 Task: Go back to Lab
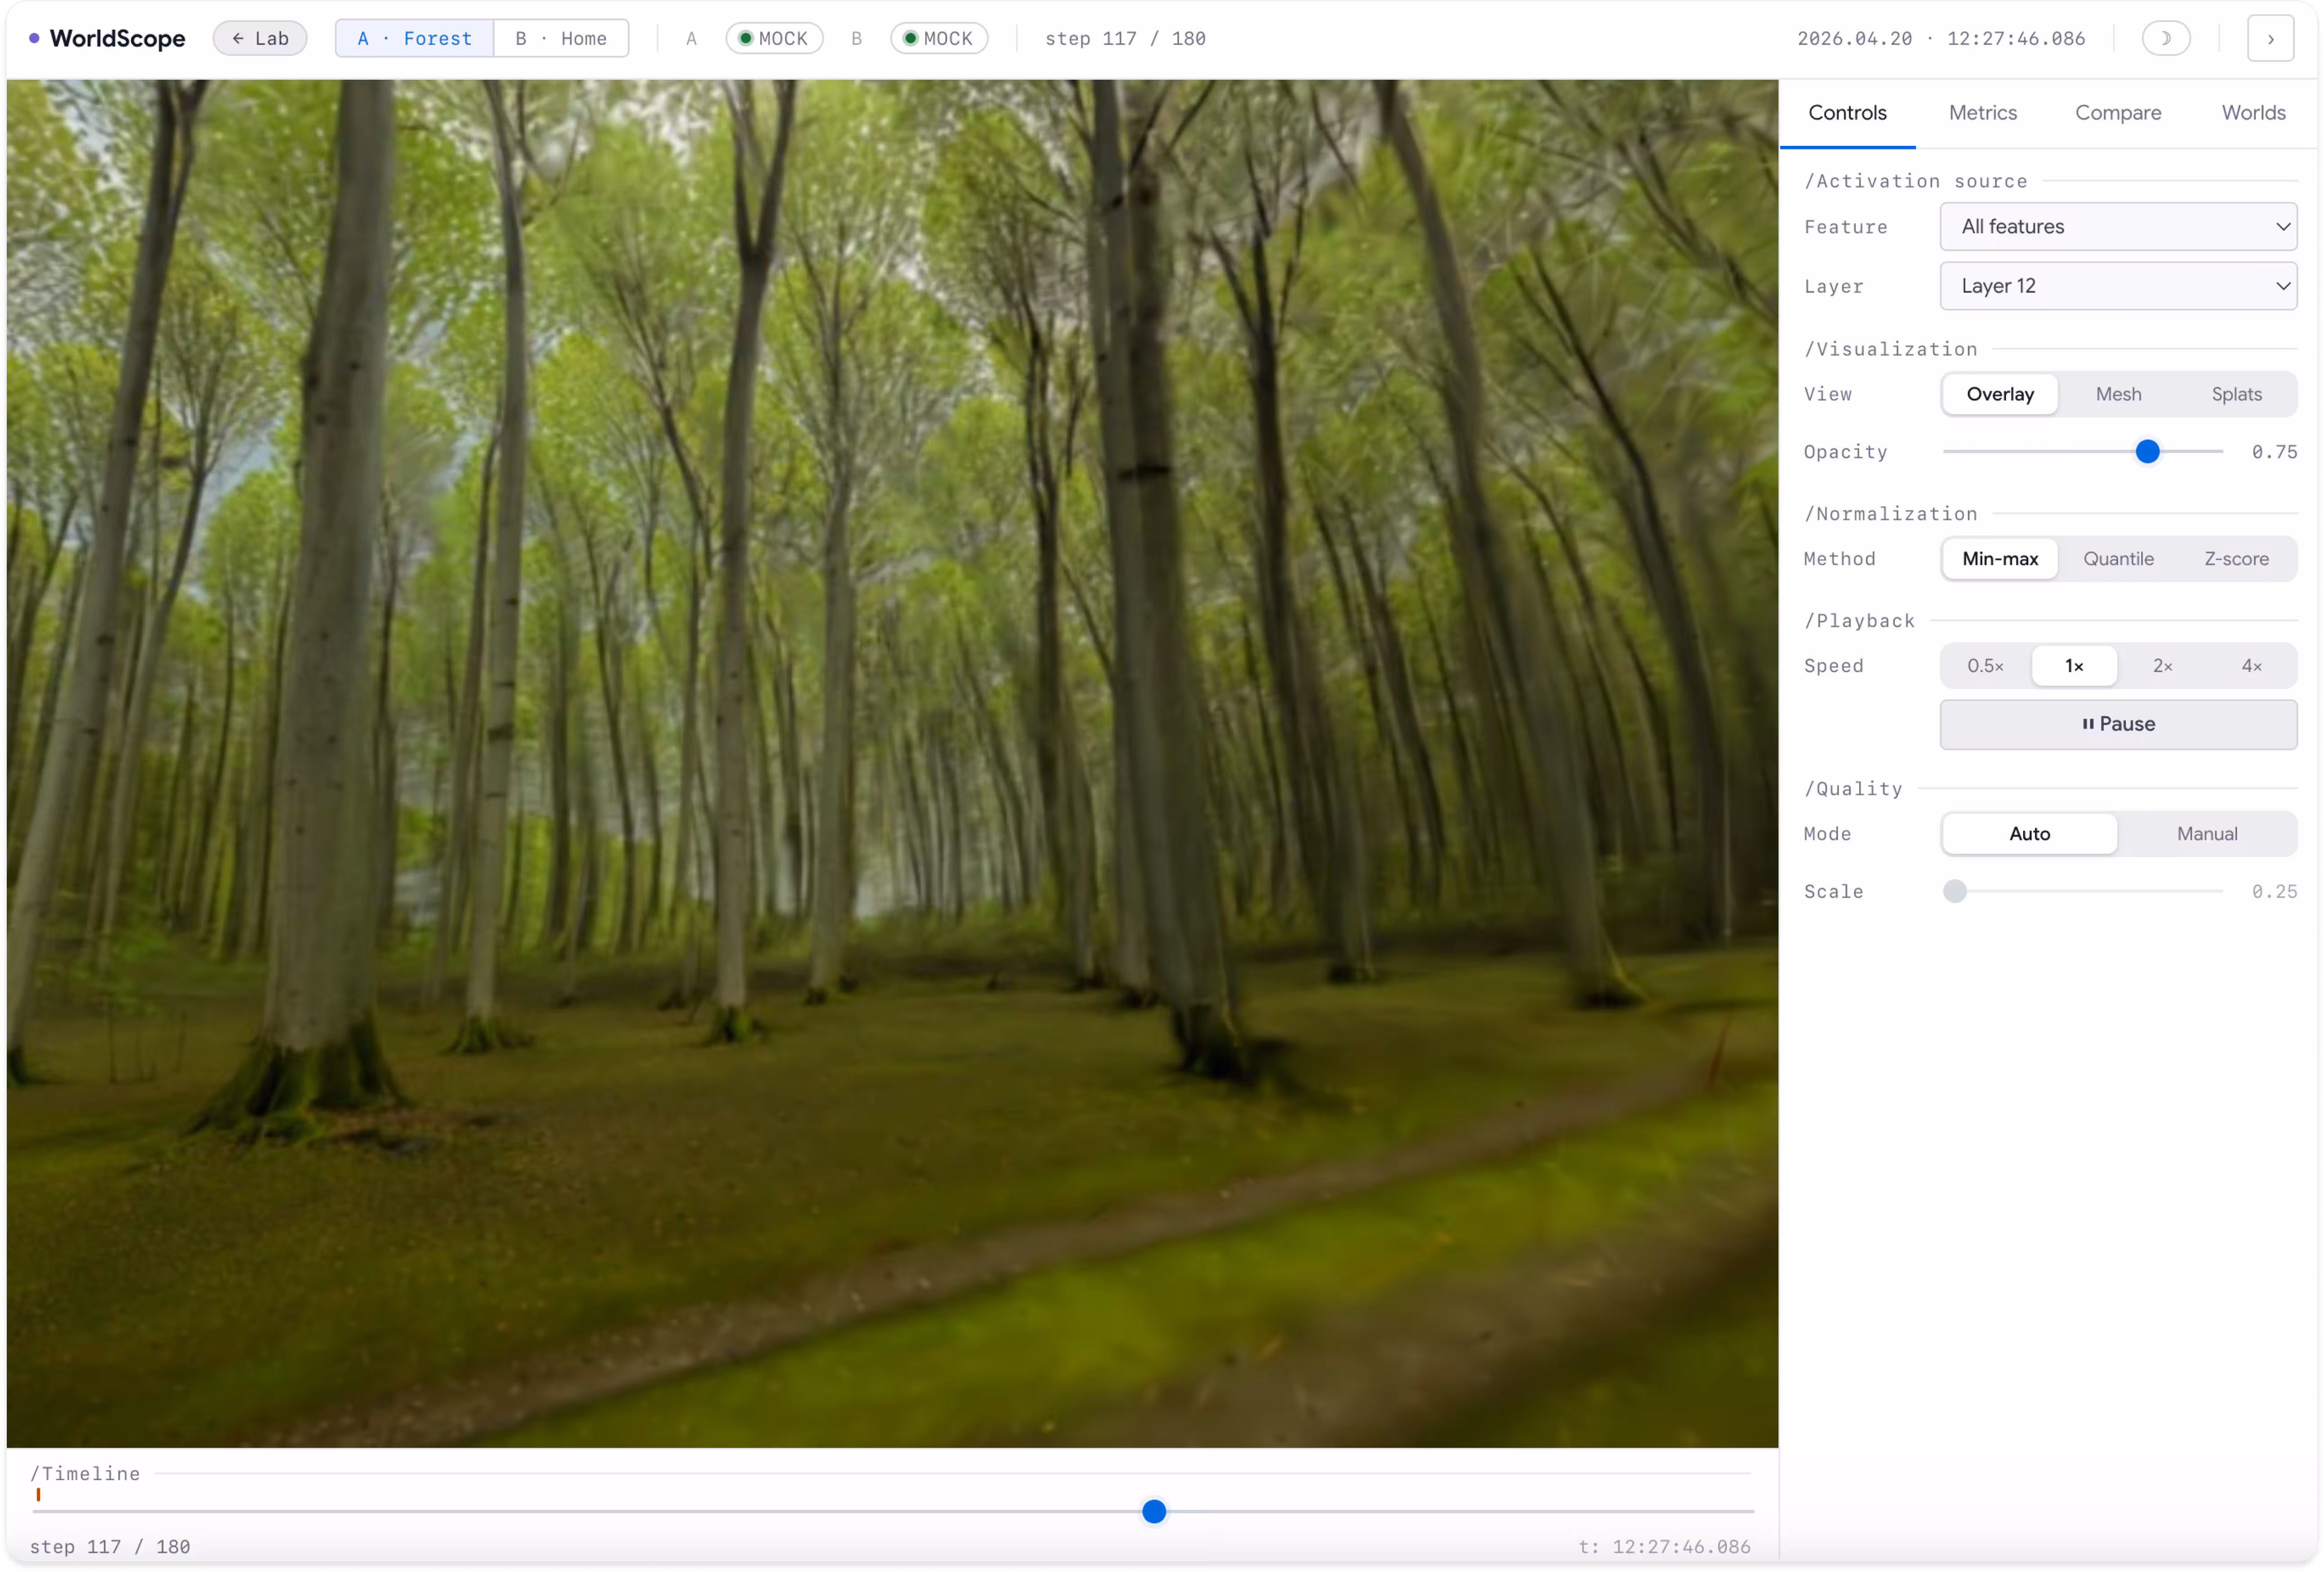point(260,38)
